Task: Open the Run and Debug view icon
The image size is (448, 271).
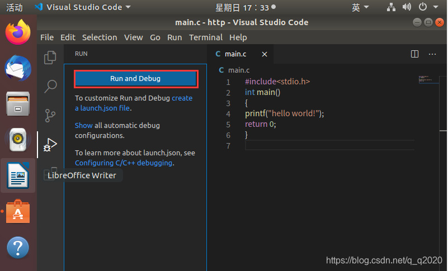Action: point(50,145)
